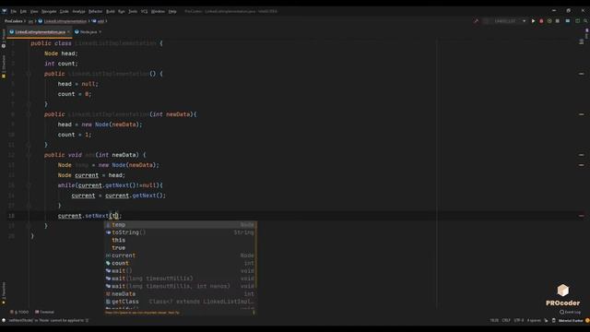Collapse the no-arg constructor fold marker
Image resolution: width=590 pixels, height=332 pixels.
29,74
